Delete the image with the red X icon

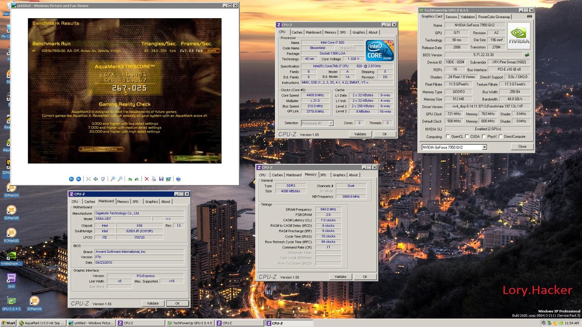click(147, 179)
